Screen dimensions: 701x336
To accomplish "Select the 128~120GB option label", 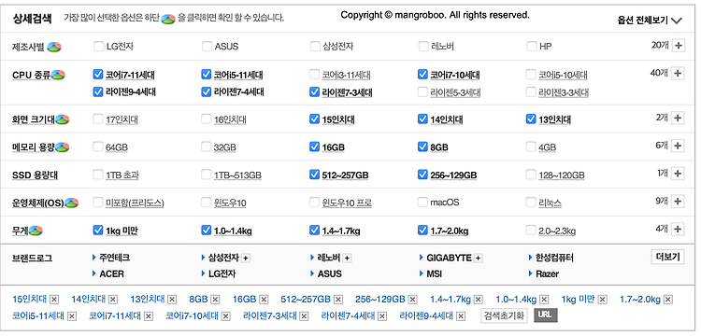I will pos(562,175).
